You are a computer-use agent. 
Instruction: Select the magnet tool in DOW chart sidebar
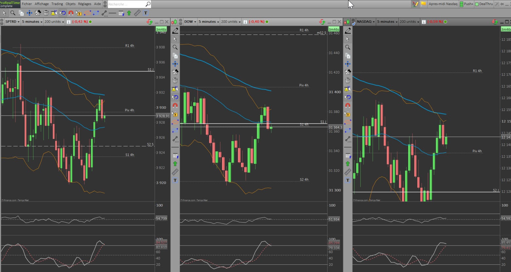175,105
